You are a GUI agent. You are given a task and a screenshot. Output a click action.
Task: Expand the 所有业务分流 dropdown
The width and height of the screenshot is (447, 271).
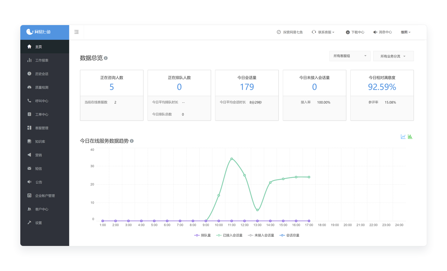(x=393, y=56)
